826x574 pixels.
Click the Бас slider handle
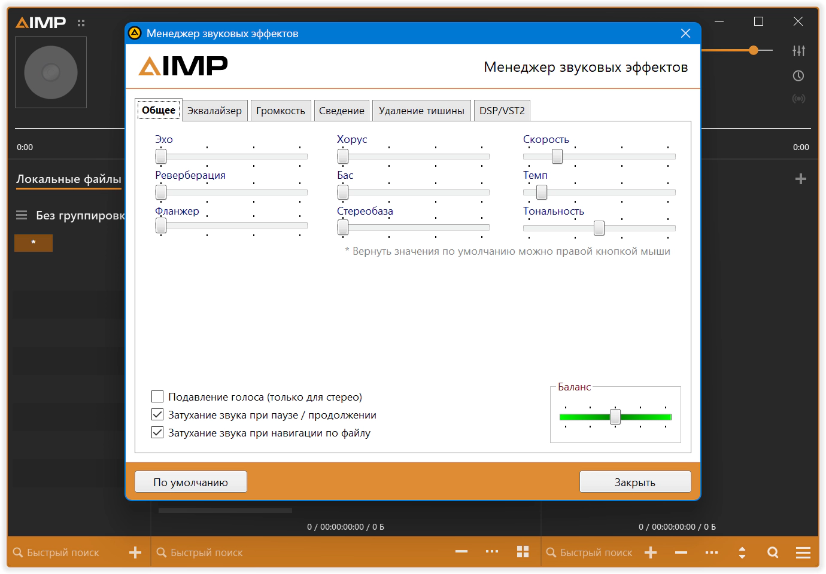(343, 193)
